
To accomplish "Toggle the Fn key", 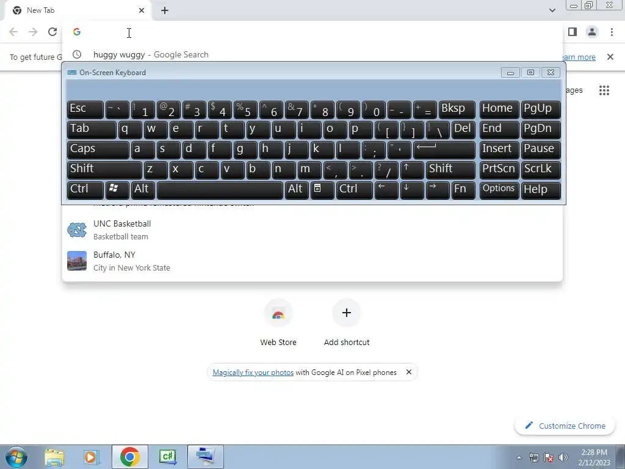I will coord(463,191).
